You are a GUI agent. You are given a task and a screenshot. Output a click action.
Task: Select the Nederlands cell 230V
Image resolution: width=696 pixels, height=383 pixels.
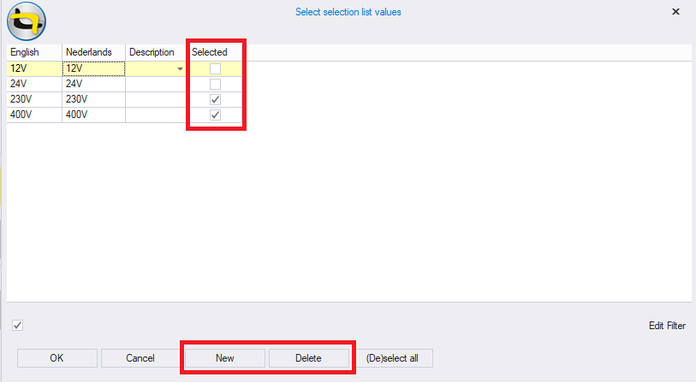coord(93,99)
